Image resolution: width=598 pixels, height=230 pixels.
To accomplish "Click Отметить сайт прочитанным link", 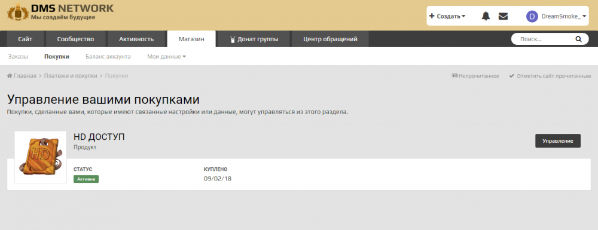I will (550, 76).
